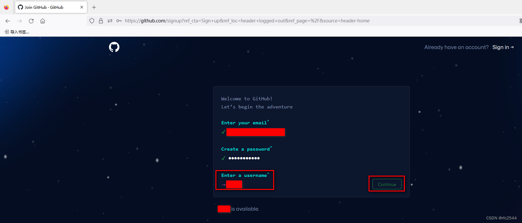Screen dimensions: 522x223
Task: Reload the current page
Action: tap(31, 21)
